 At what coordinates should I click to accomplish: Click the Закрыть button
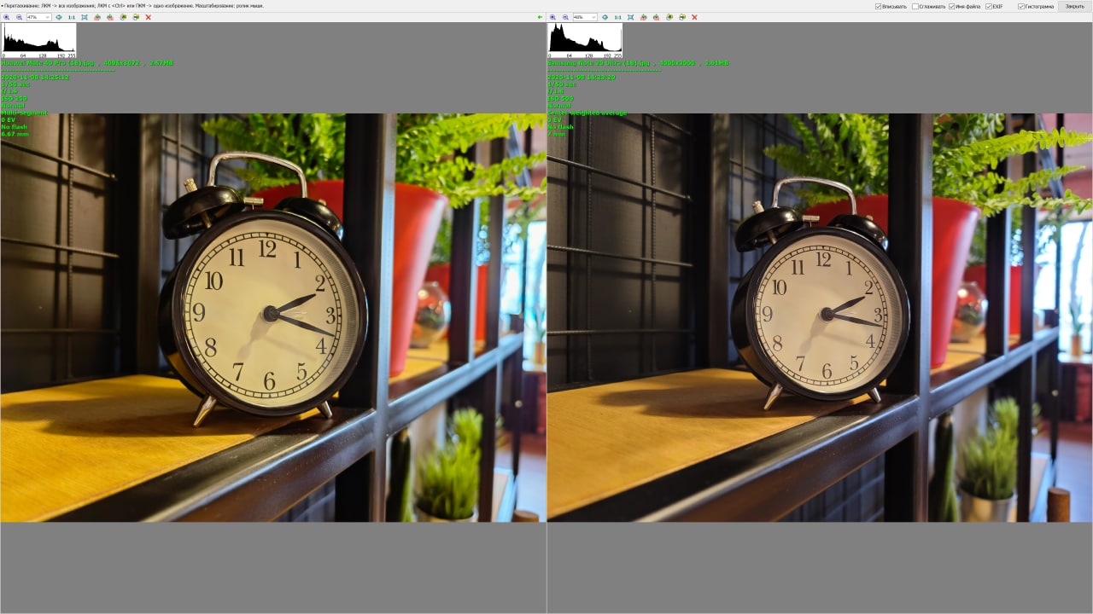coord(1074,6)
